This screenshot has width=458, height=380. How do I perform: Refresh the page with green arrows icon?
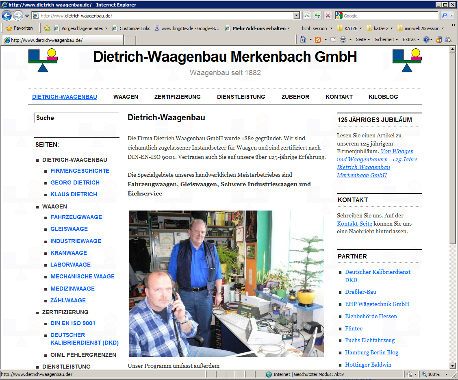tap(317, 16)
